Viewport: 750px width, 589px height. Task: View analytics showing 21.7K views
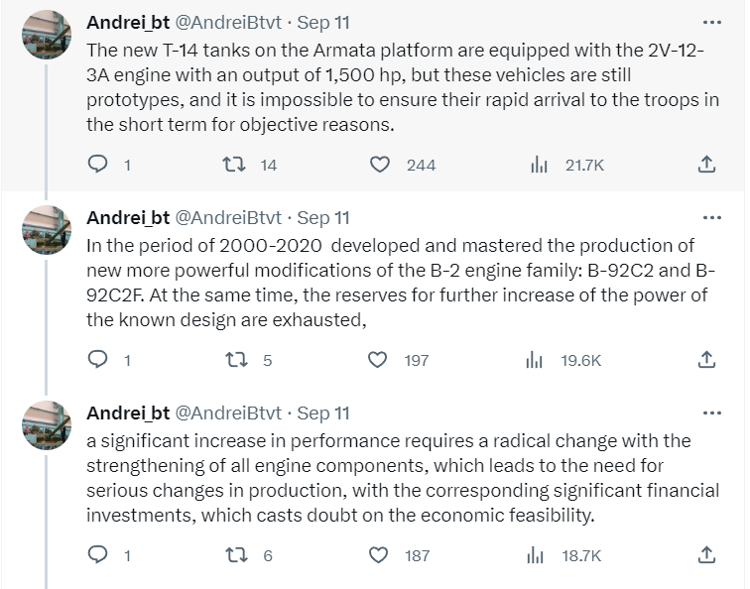point(539,165)
